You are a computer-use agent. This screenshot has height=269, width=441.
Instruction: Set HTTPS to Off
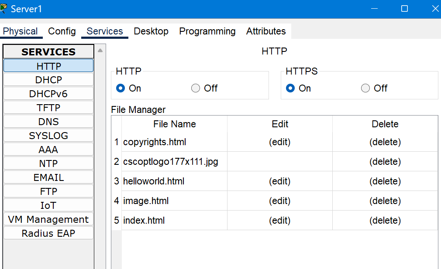(x=365, y=88)
